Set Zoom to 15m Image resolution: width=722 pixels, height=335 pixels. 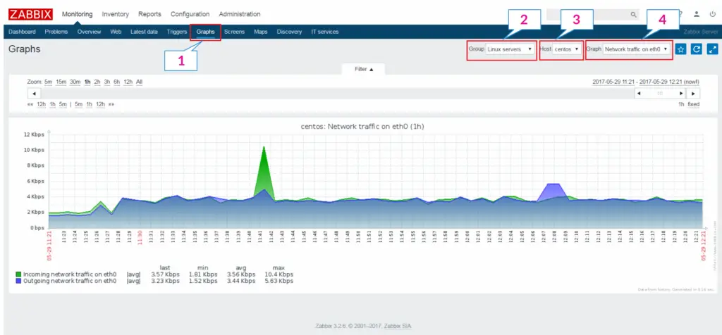[x=61, y=82]
